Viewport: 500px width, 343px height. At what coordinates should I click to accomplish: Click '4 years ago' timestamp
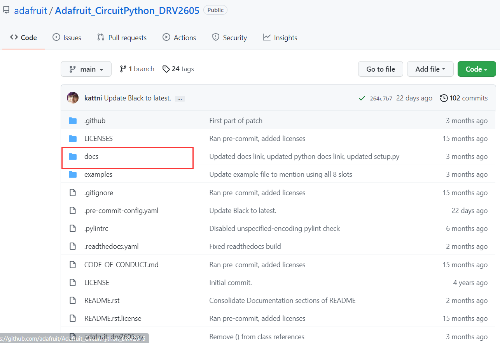pos(470,283)
